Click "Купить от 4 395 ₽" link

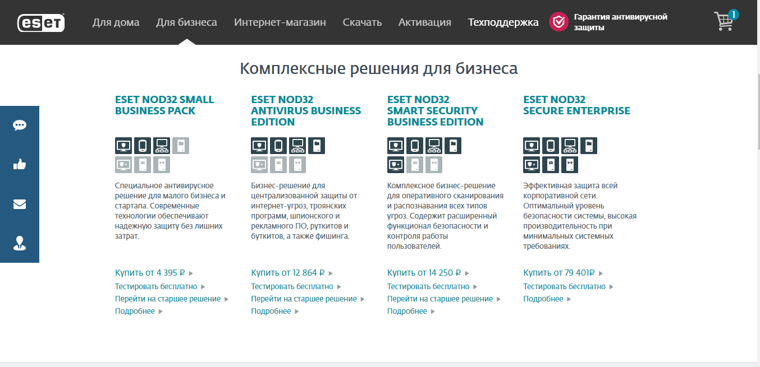(x=150, y=273)
